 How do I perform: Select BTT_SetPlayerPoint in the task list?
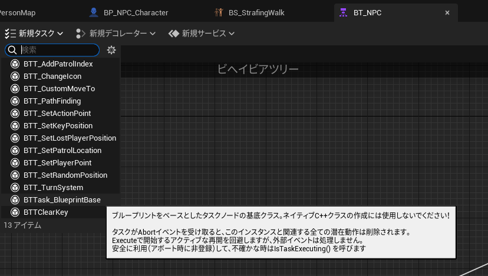click(61, 163)
